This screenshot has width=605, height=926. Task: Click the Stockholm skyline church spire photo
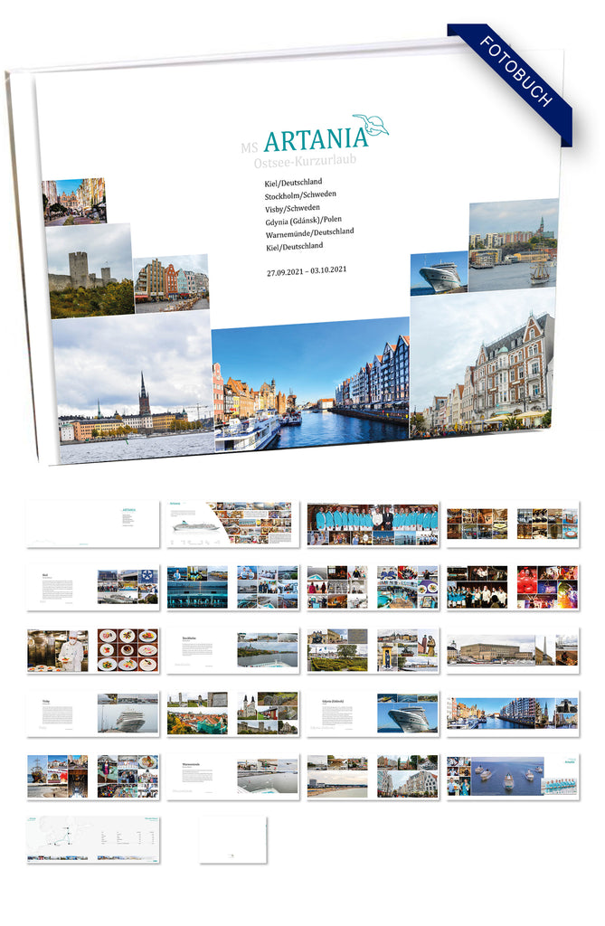tap(134, 386)
